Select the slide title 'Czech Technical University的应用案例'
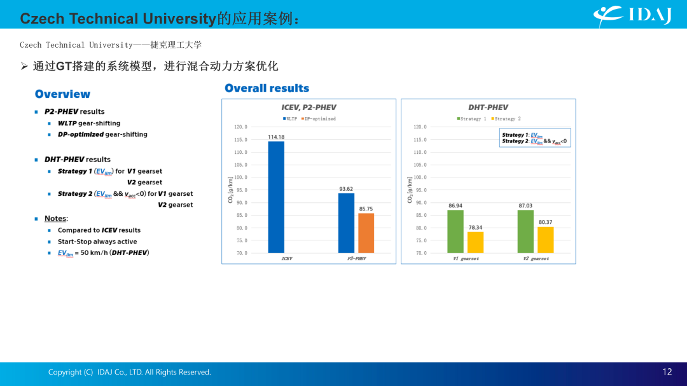Viewport: 687px width, 386px height. click(x=160, y=18)
